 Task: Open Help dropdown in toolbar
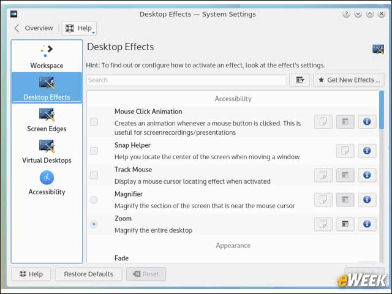pyautogui.click(x=79, y=28)
